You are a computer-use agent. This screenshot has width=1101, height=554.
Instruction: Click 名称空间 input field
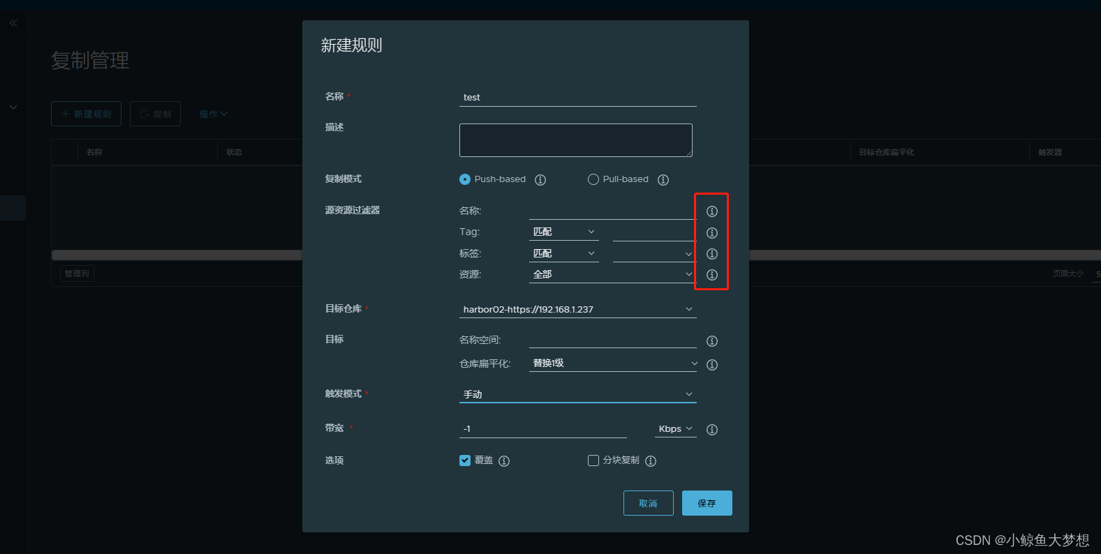[613, 340]
